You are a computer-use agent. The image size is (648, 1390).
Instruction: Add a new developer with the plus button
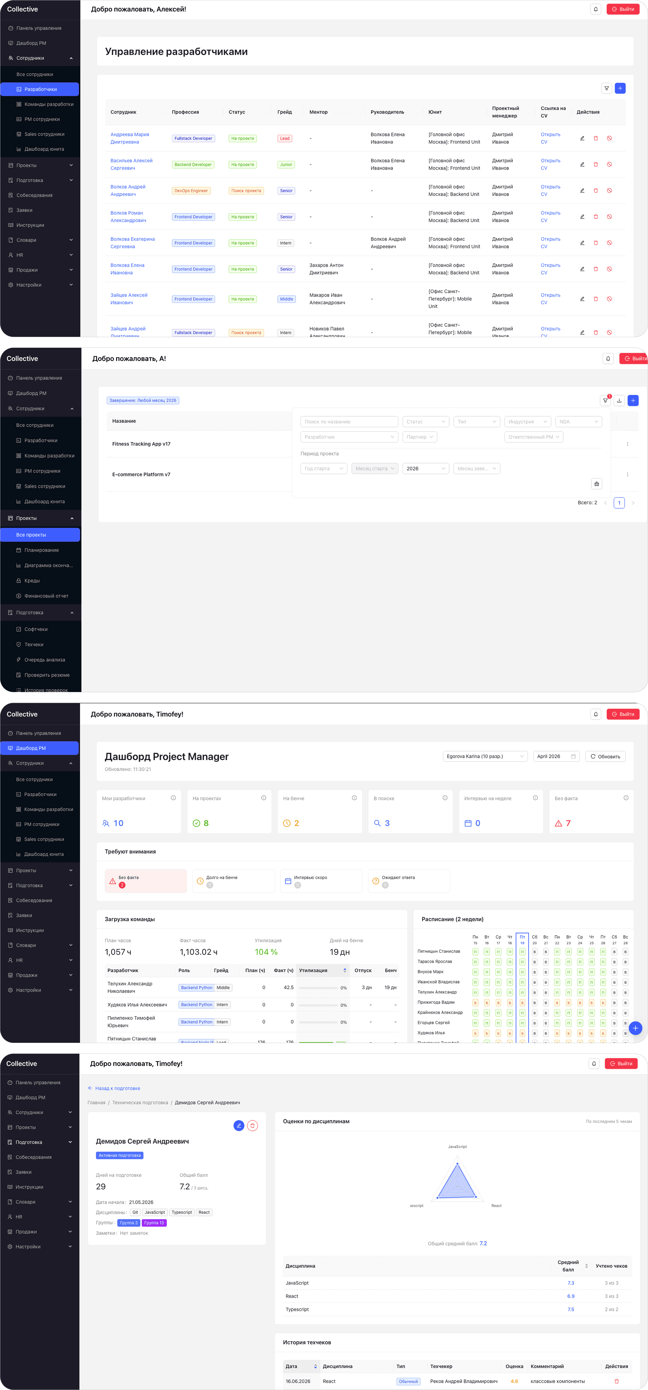click(620, 88)
